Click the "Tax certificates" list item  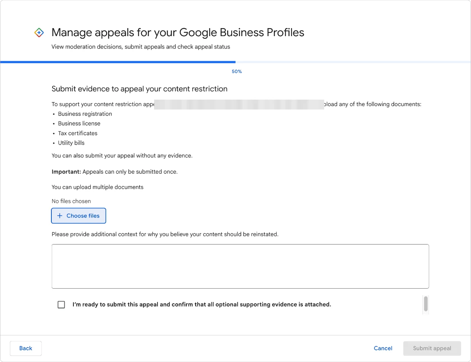[78, 133]
